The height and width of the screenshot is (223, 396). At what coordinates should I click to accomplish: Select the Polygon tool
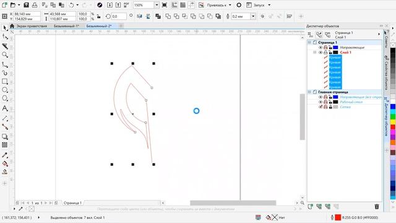4,98
